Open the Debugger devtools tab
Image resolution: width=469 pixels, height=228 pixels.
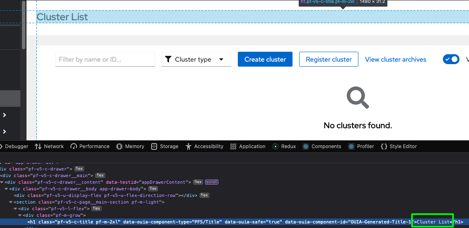(x=15, y=146)
